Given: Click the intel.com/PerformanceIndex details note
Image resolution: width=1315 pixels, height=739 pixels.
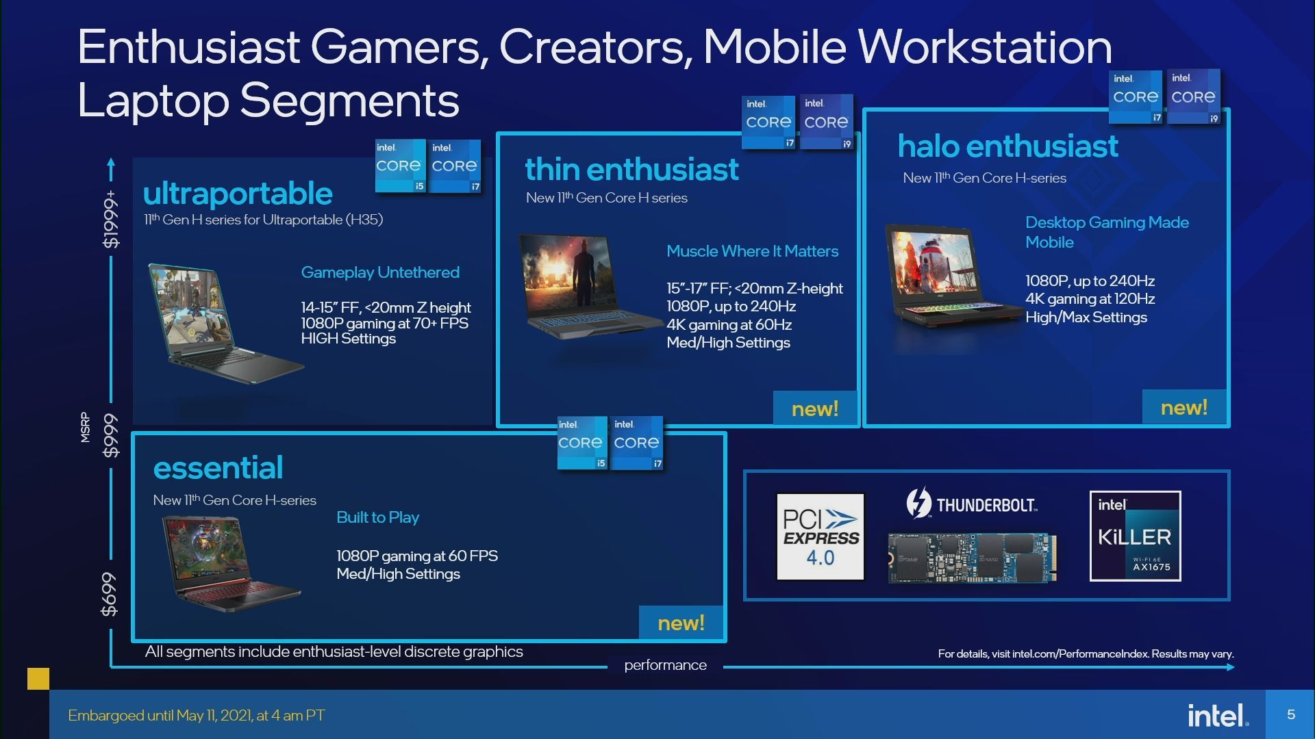Looking at the screenshot, I should (1086, 654).
